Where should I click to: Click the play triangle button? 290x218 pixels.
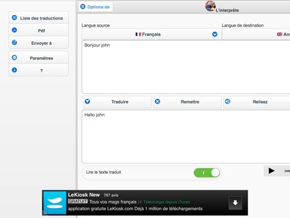[x=271, y=171]
